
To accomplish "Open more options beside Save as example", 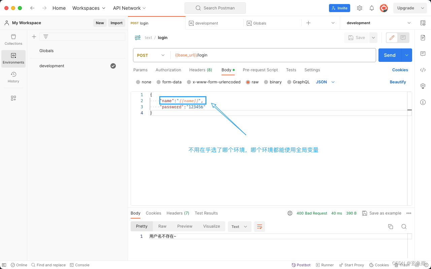I will tap(409, 213).
